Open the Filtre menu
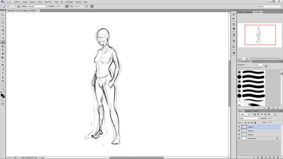Image resolution: width=283 pixels, height=159 pixels. click(x=56, y=2)
